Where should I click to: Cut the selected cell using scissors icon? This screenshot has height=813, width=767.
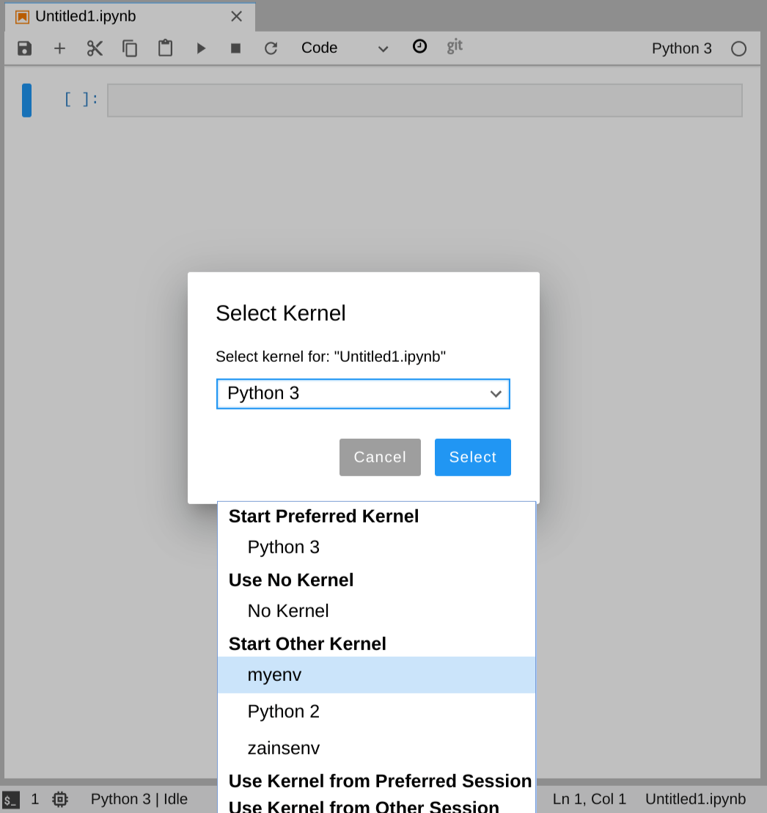pos(95,48)
